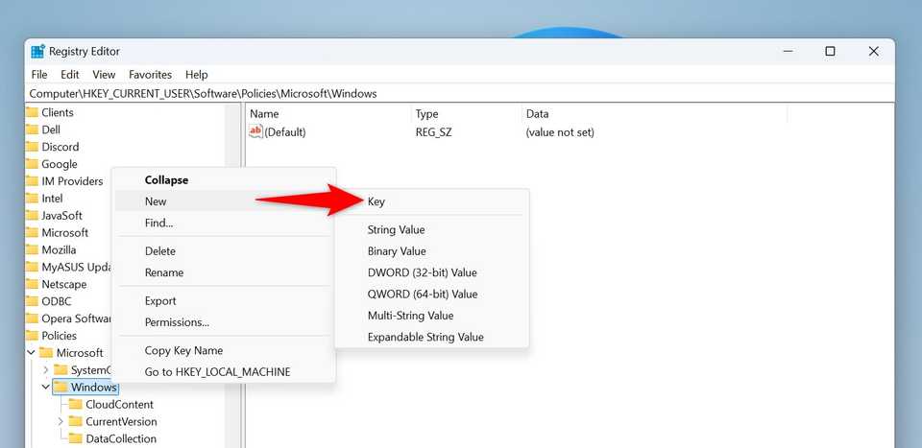This screenshot has height=448, width=922.
Task: Click the Type column header
Action: click(x=426, y=114)
